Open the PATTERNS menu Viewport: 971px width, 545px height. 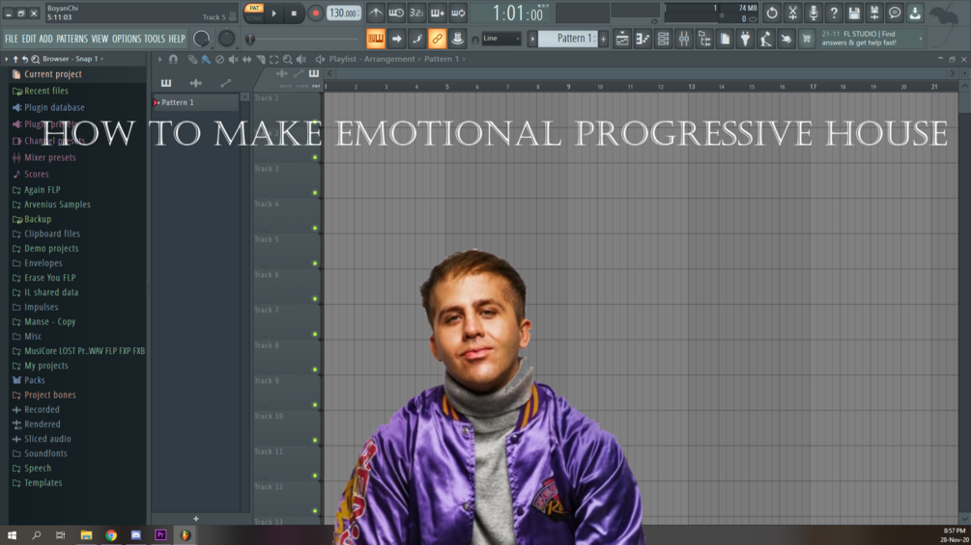tap(71, 39)
